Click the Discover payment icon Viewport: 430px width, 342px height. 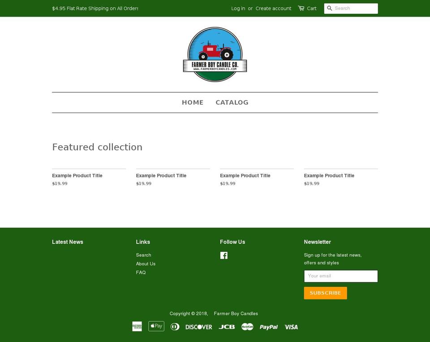(x=199, y=327)
